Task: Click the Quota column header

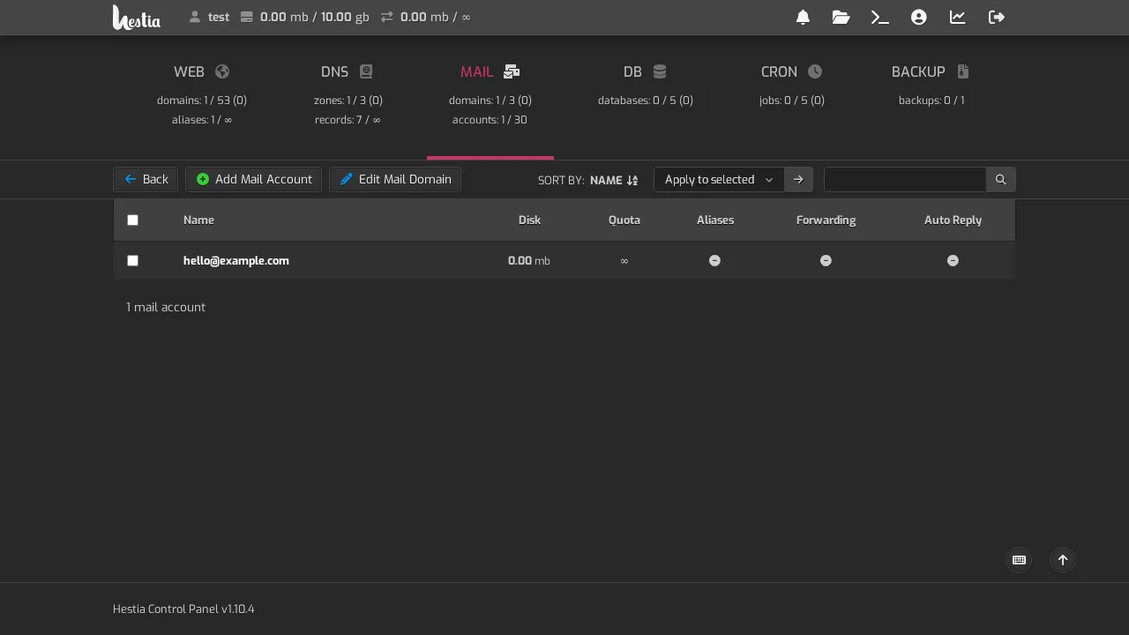Action: click(624, 220)
